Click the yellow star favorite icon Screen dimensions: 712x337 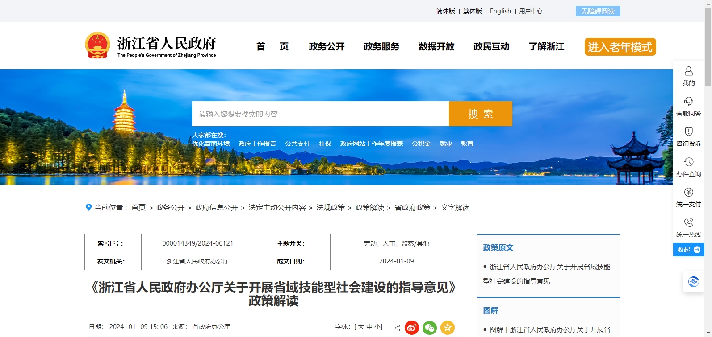(448, 328)
